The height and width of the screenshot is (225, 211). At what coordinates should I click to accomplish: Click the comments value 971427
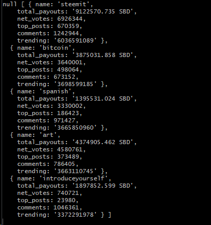[x=64, y=120]
